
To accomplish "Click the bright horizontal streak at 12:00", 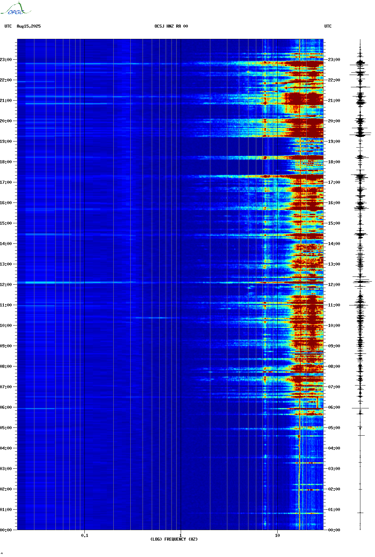I will (170, 283).
